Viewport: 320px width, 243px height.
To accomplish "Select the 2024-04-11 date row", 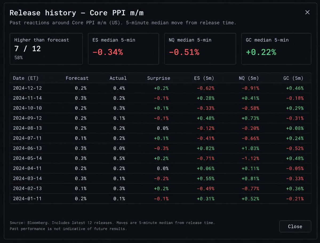I will pos(161,168).
